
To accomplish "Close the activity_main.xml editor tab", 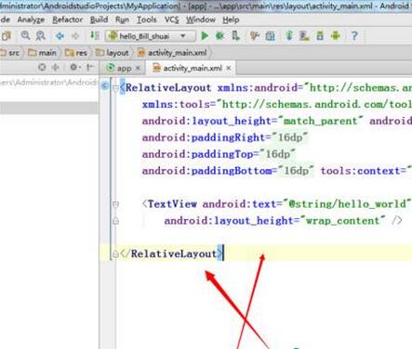I will pos(229,68).
